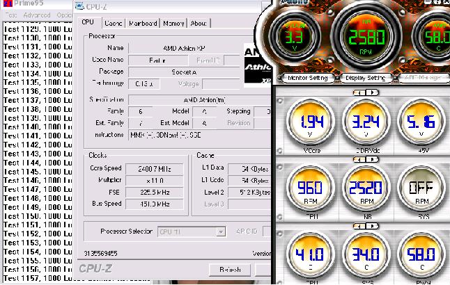This screenshot has width=450, height=285.
Task: Click the green 3.3 V gauge at top
Action: tap(295, 38)
